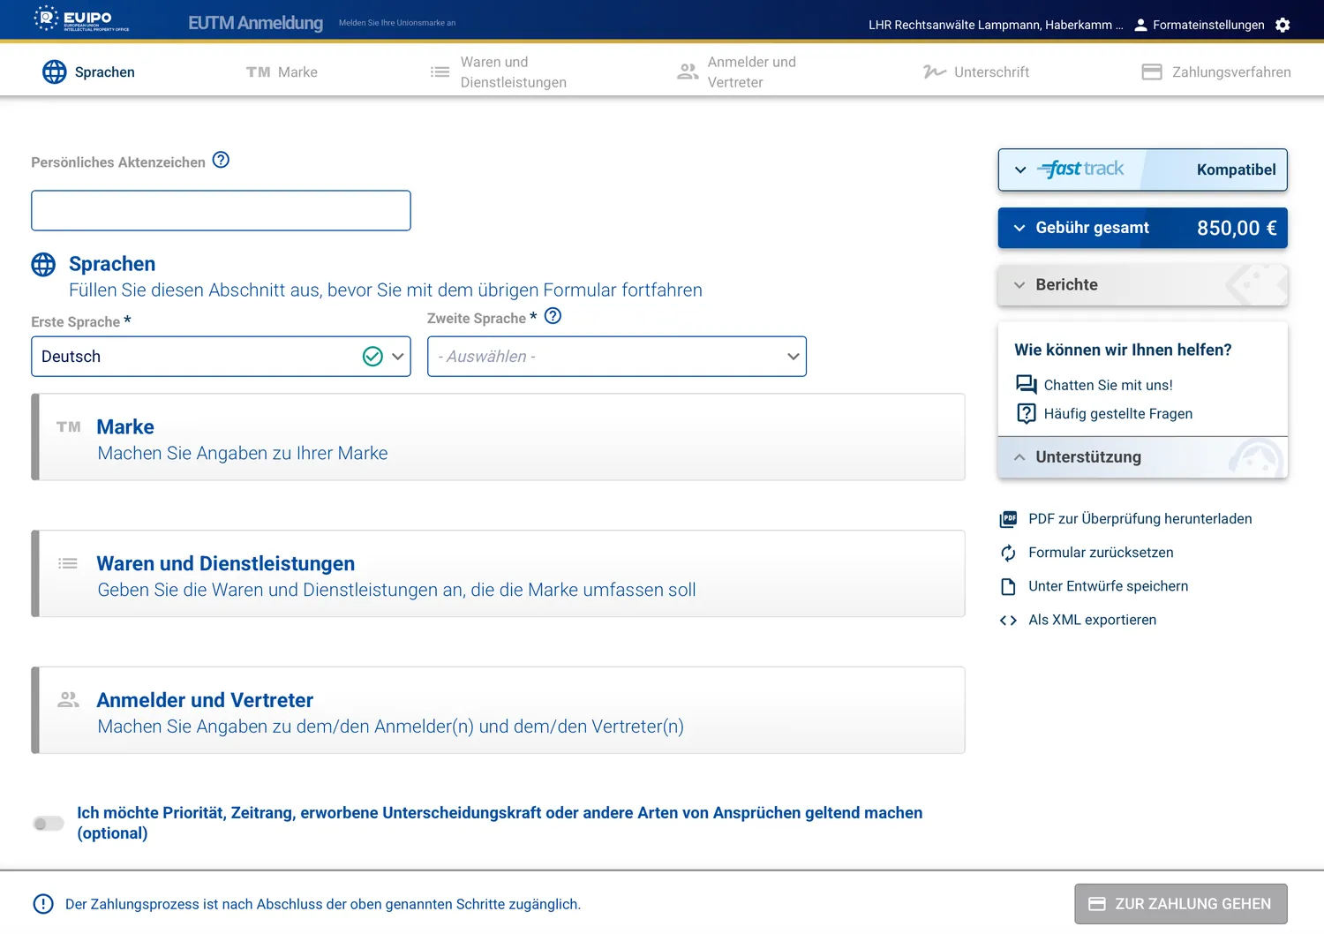Expand the Berichte panel
The width and height of the screenshot is (1324, 934).
1142,285
